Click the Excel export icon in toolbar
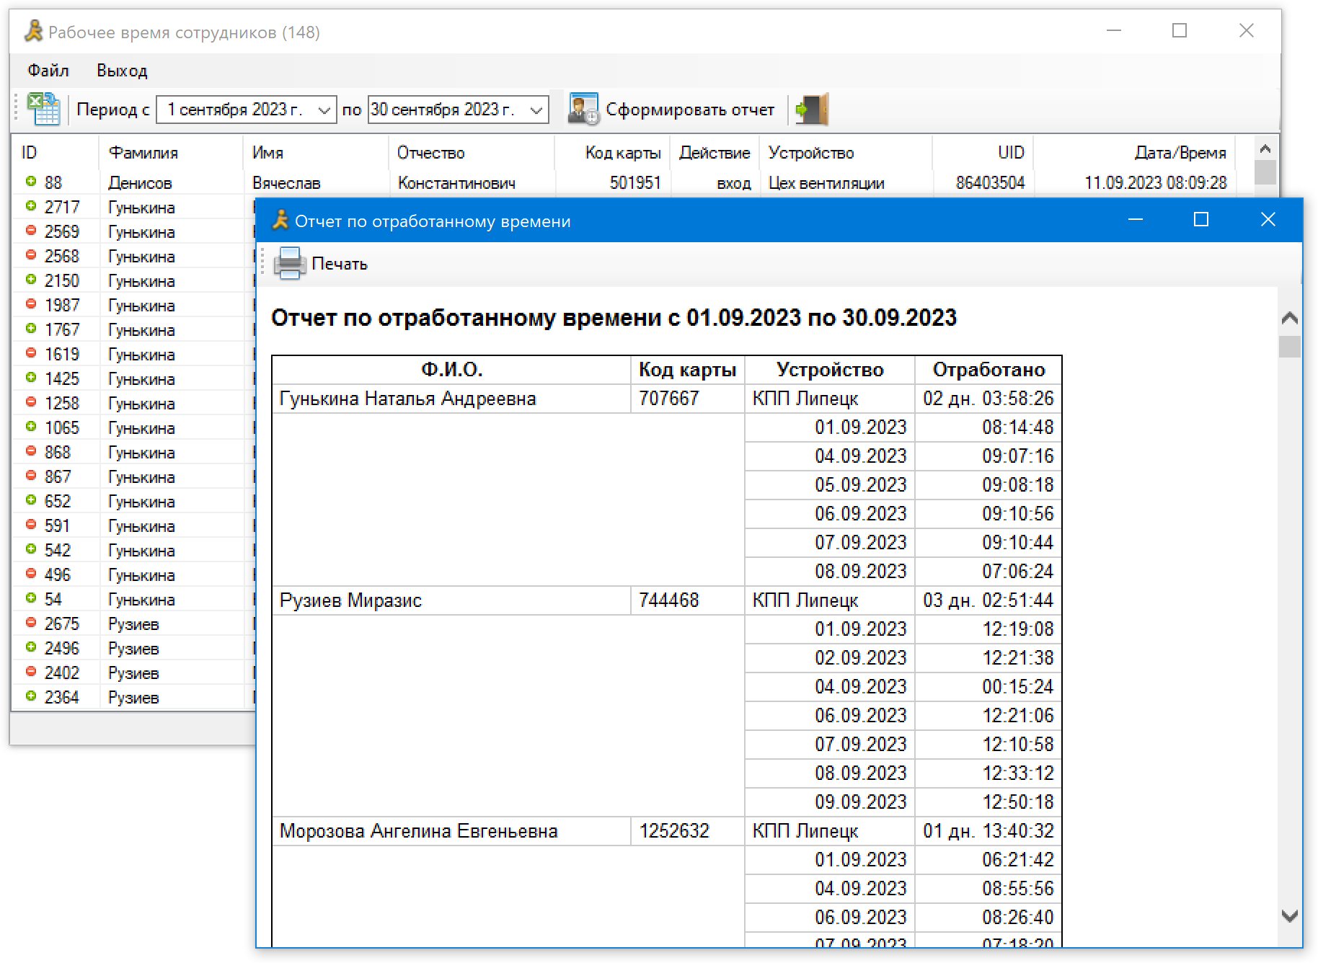This screenshot has height=963, width=1318. click(43, 110)
